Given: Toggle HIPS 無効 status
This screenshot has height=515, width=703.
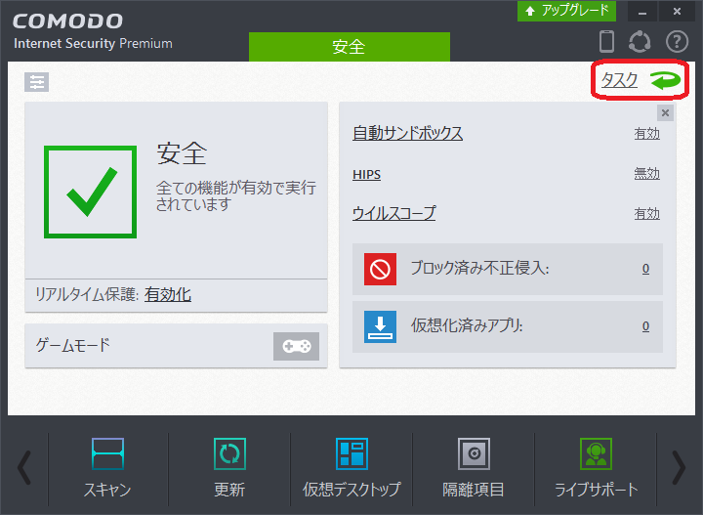Looking at the screenshot, I should (647, 174).
